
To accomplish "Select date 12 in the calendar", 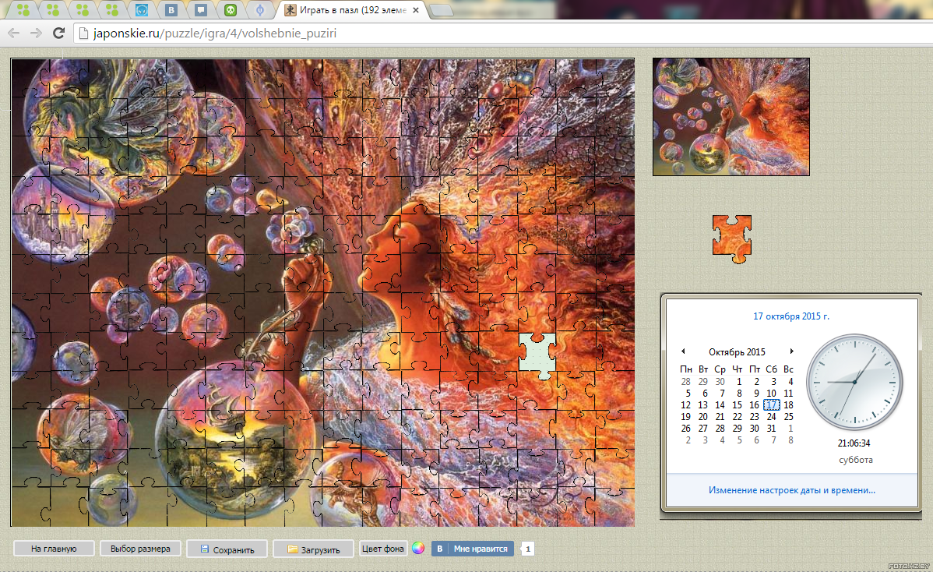I will click(686, 404).
